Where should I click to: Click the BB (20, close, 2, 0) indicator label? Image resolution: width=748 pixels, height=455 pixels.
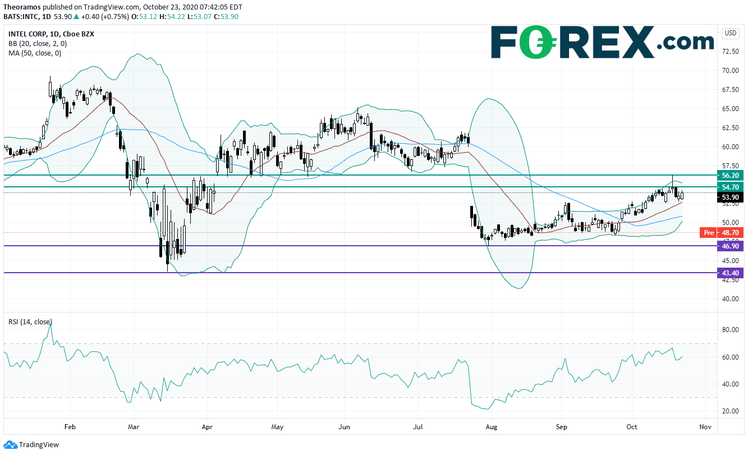38,43
